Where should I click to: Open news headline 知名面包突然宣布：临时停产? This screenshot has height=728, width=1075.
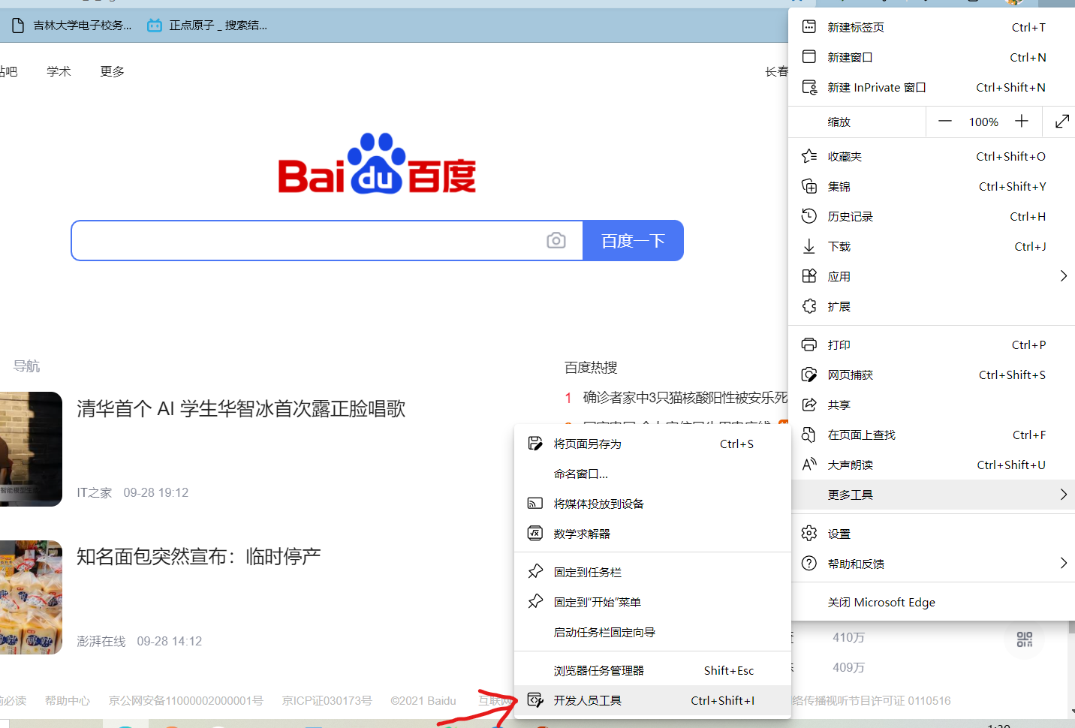199,556
